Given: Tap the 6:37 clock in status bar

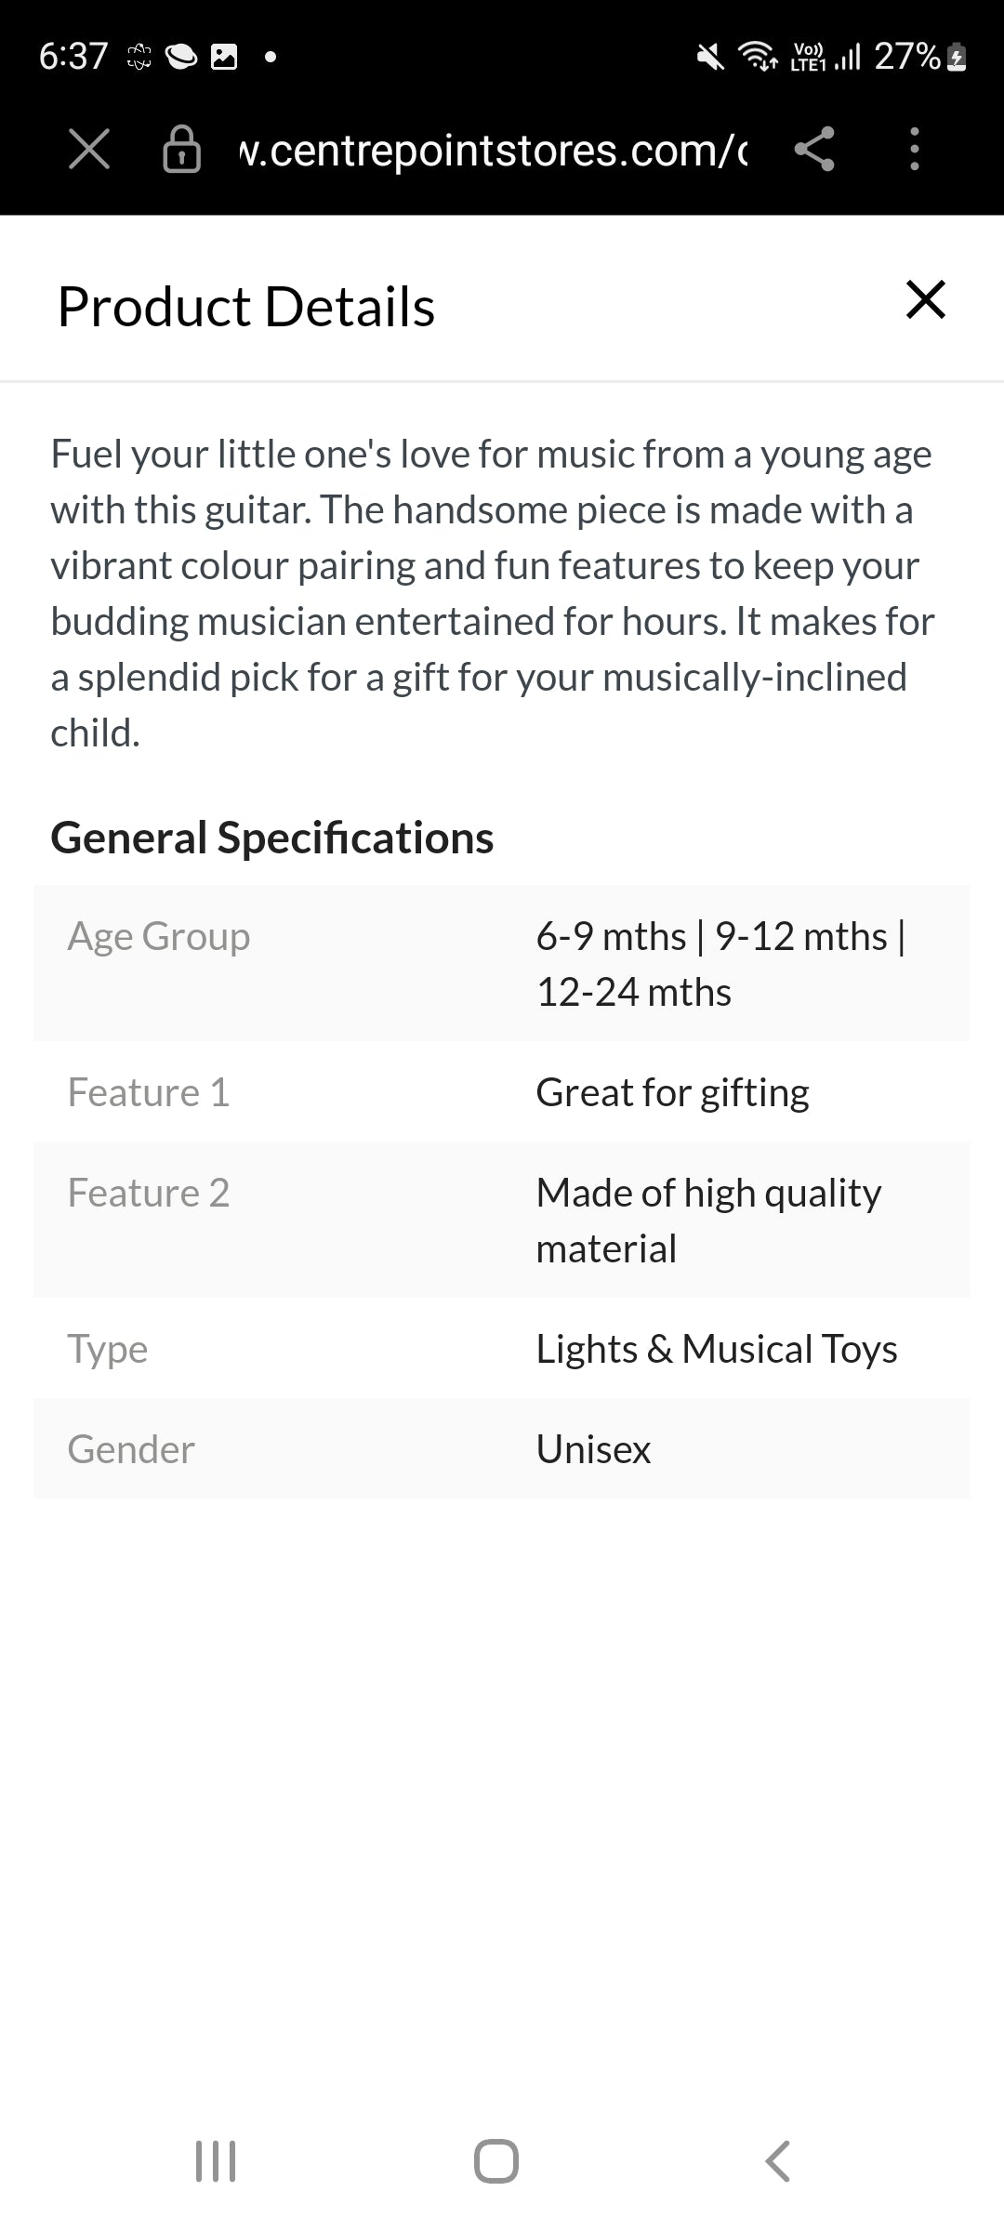Looking at the screenshot, I should [73, 57].
